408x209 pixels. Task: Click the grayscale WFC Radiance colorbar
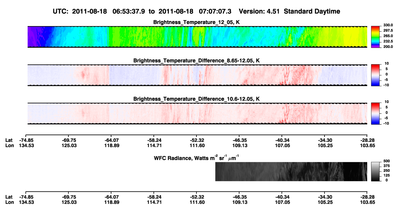pyautogui.click(x=376, y=172)
